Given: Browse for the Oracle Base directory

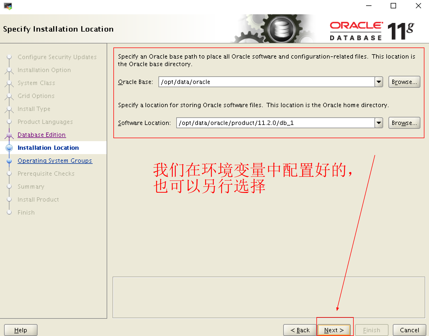Looking at the screenshot, I should (x=404, y=82).
